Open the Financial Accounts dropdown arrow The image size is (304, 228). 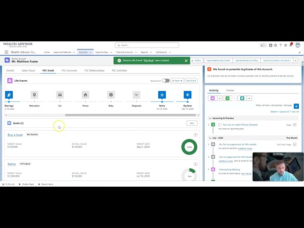(136, 52)
